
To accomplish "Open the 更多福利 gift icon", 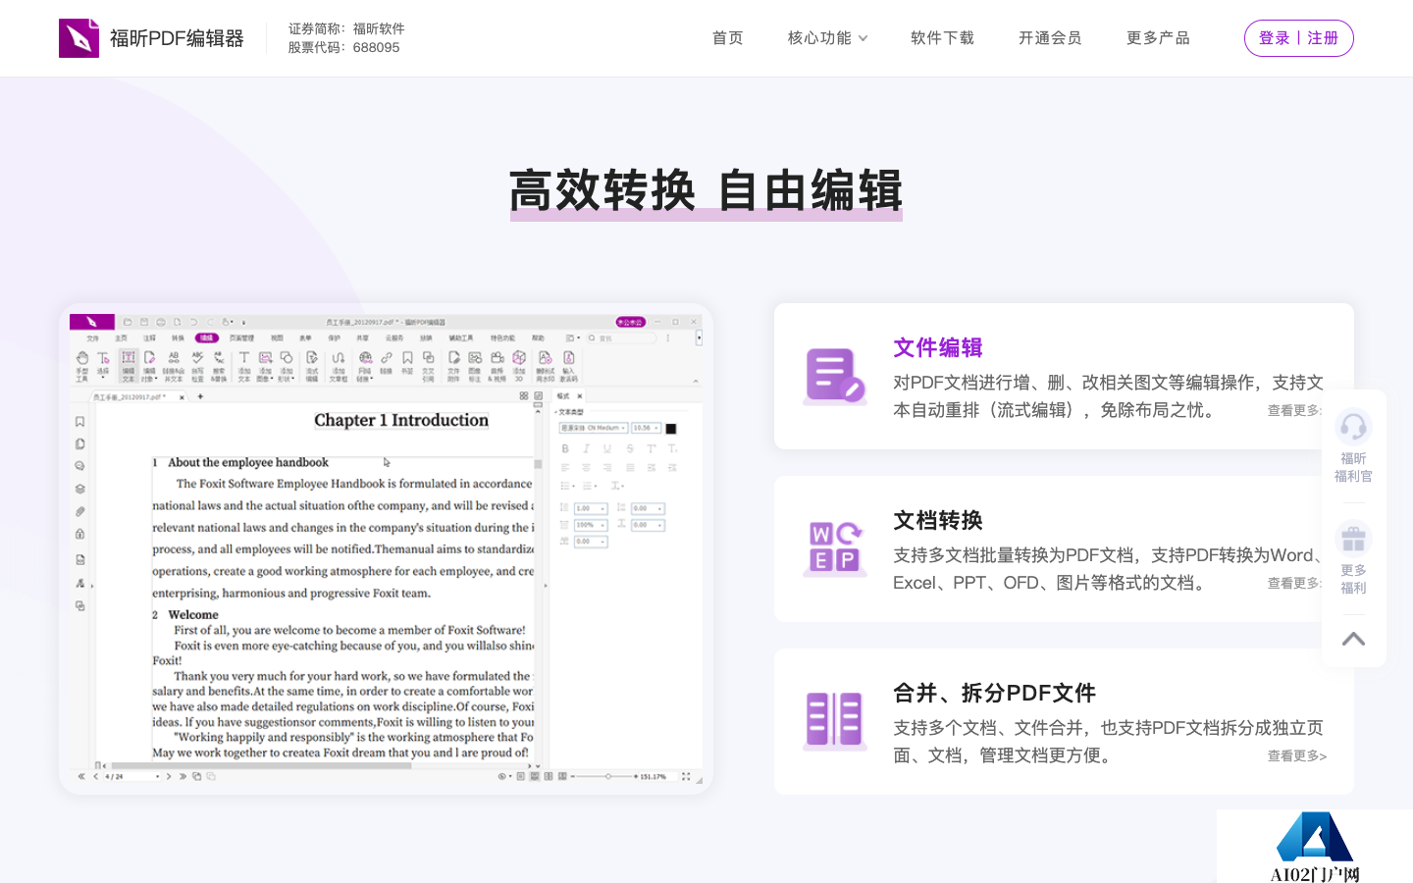I will coord(1353,538).
